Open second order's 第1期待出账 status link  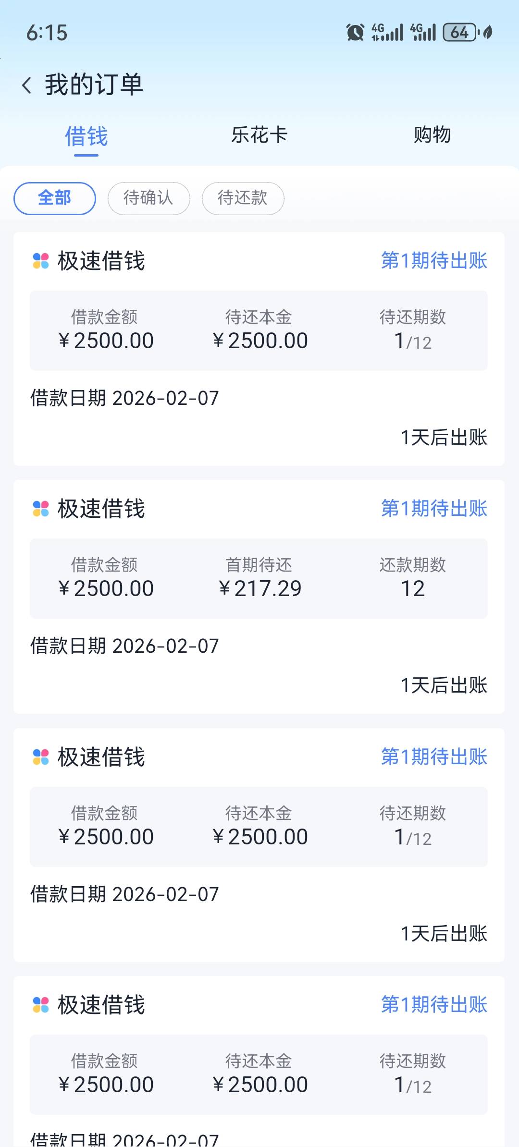(434, 509)
